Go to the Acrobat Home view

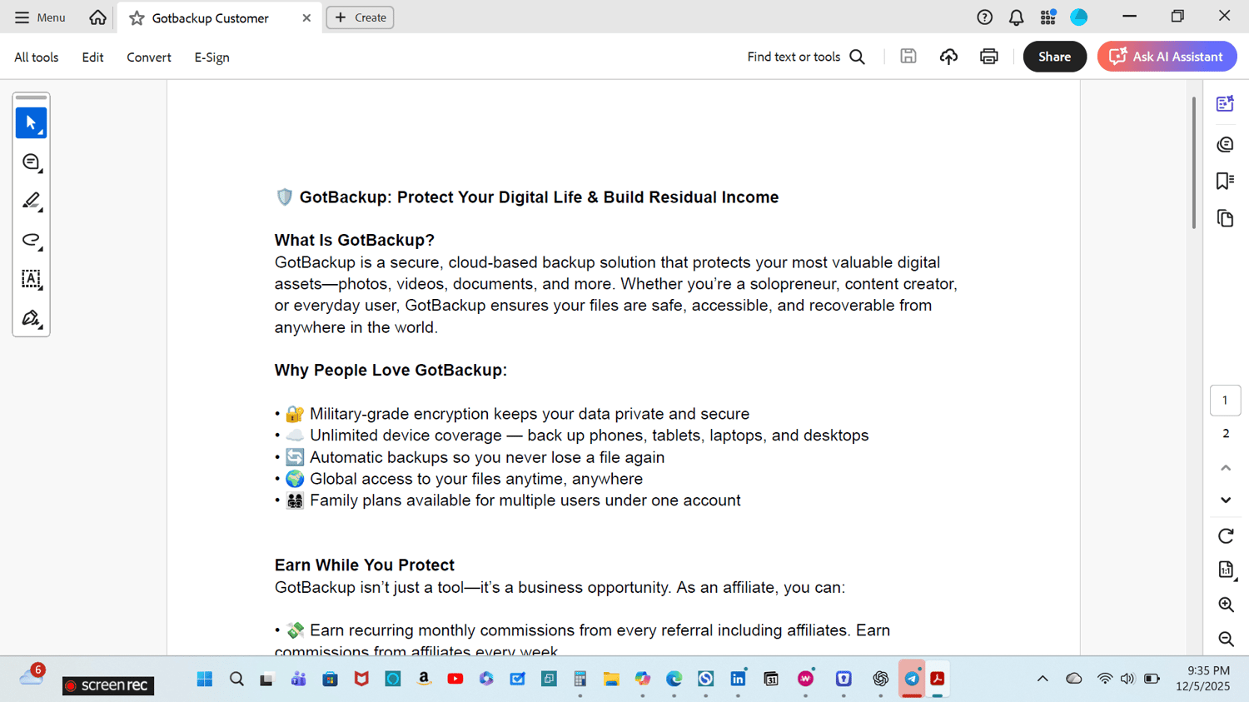(x=97, y=17)
